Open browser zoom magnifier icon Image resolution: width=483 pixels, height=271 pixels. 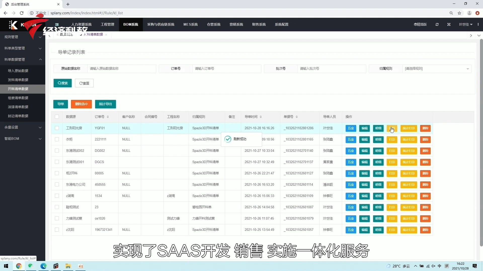pyautogui.click(x=451, y=13)
